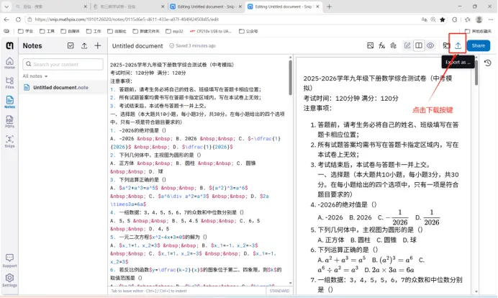Click the note file icon beside Untitled document.note
This screenshot has height=298, width=498.
[27, 87]
